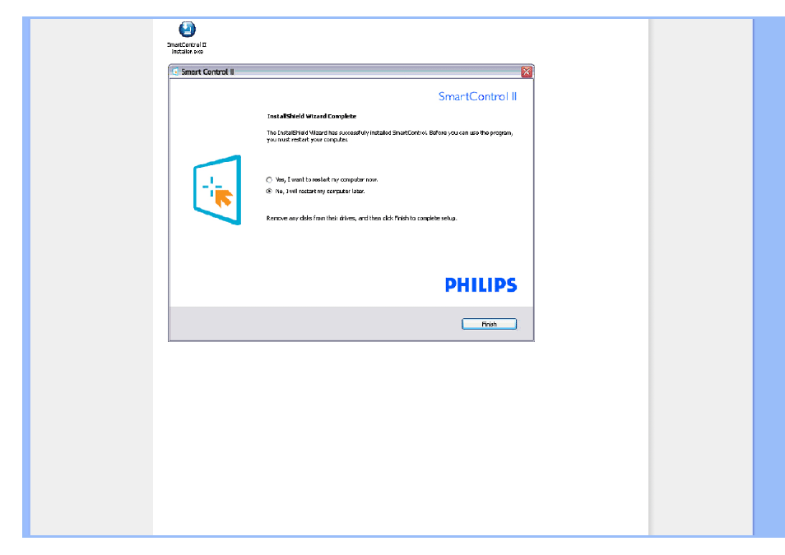This screenshot has height=555, width=785.
Task: Click 'No, I will restart' label text
Action: click(x=320, y=192)
